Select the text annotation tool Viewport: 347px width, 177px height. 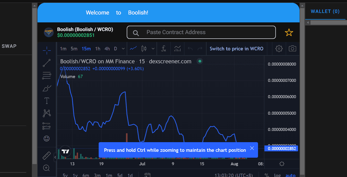47,101
